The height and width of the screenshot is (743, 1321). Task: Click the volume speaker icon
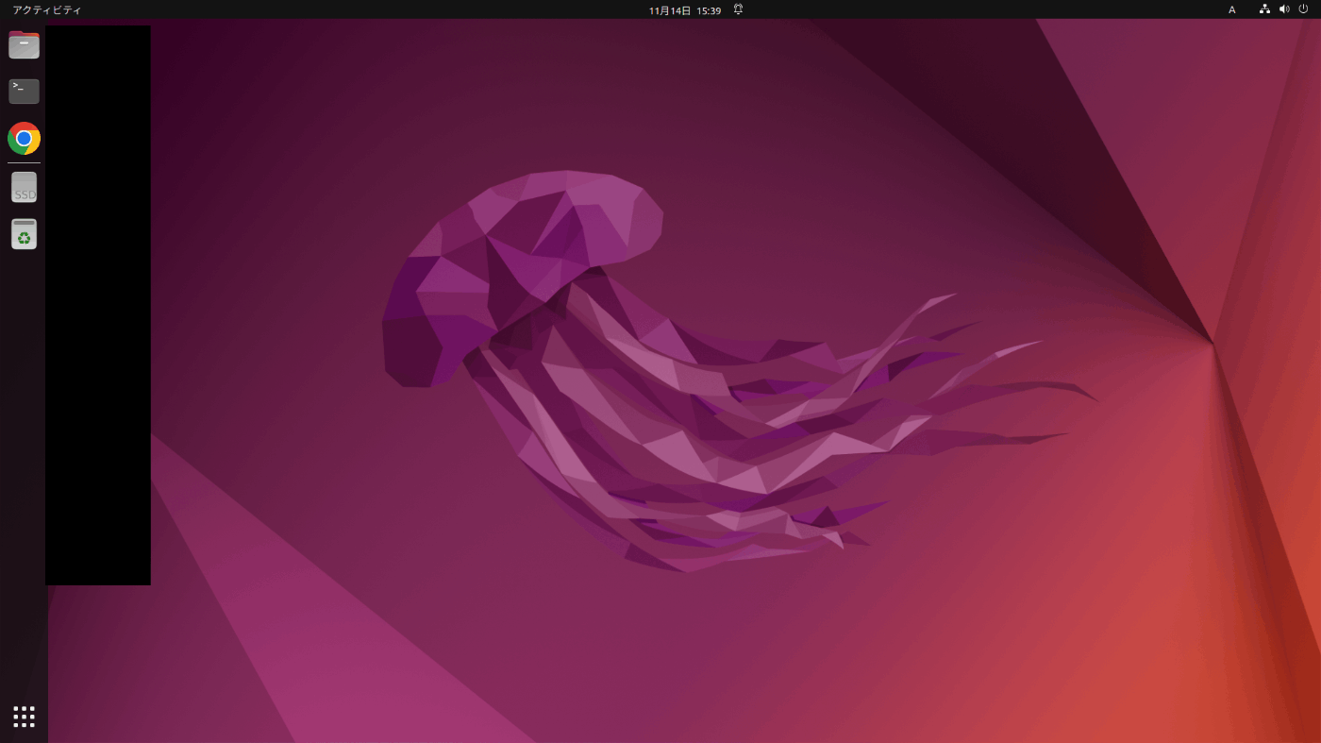pyautogui.click(x=1283, y=9)
